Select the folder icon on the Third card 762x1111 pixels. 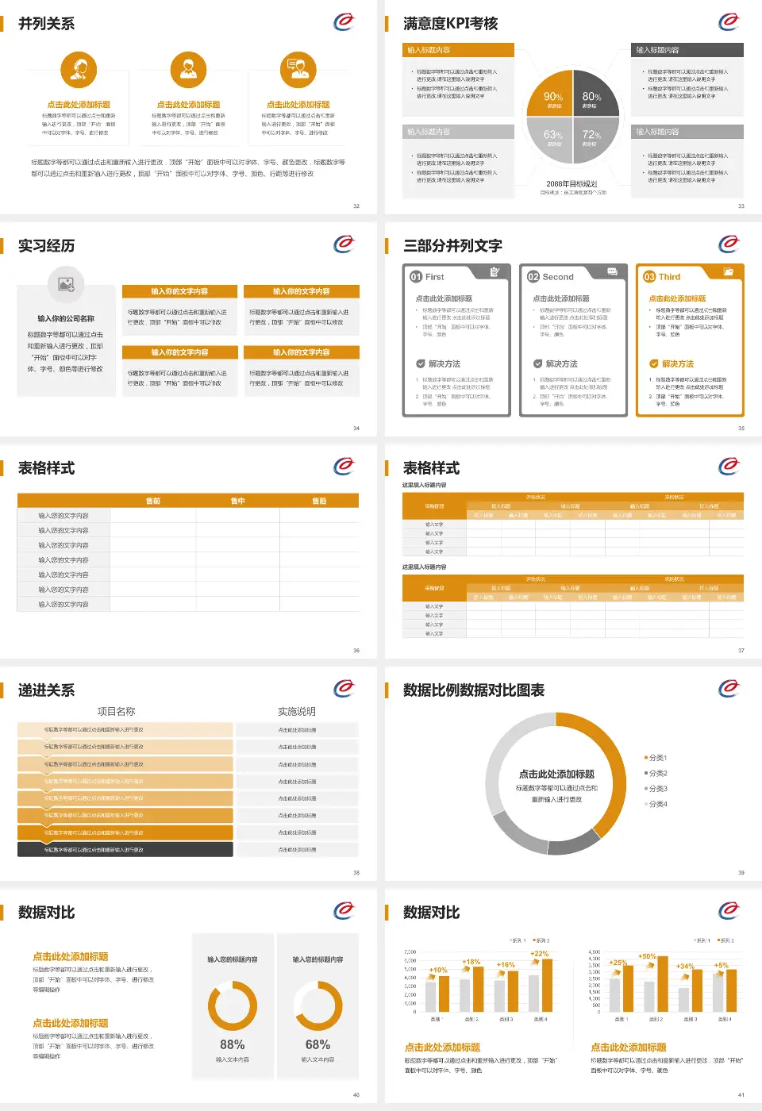(729, 272)
